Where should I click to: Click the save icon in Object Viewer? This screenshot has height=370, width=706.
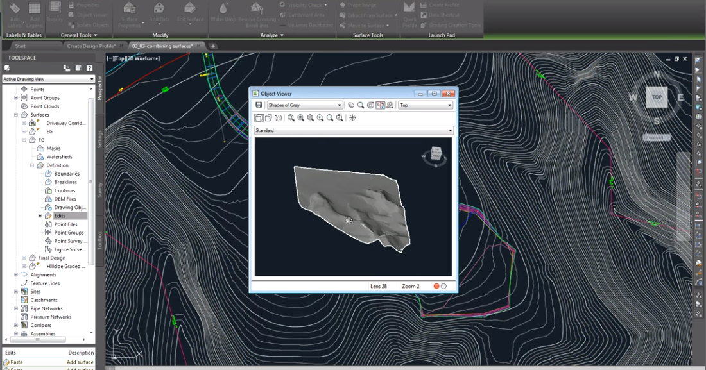pyautogui.click(x=259, y=105)
